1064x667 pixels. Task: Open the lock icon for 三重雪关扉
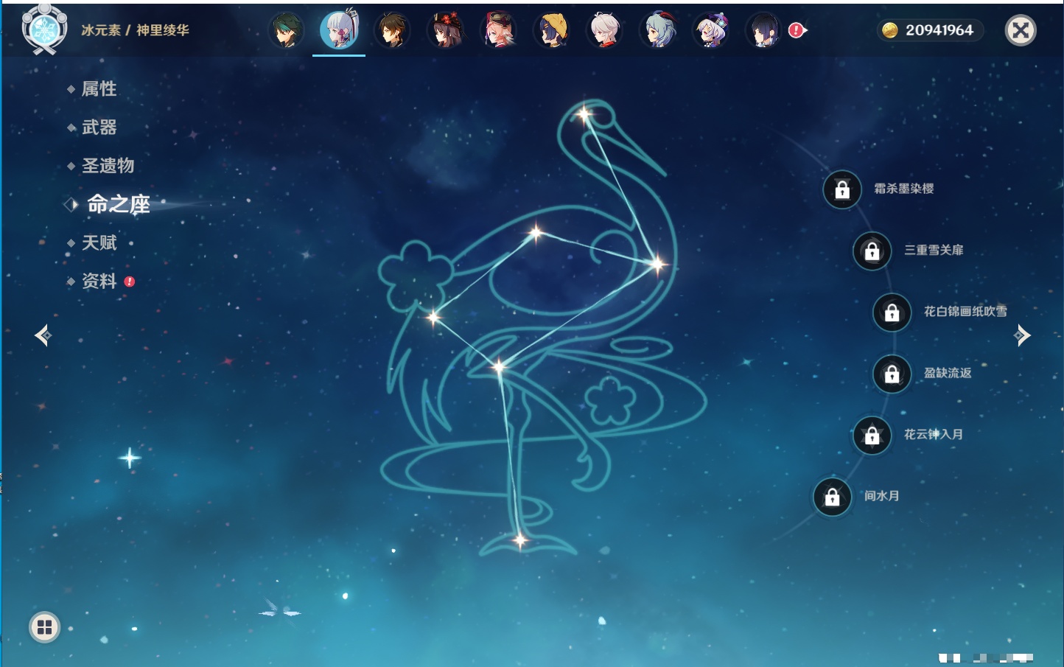872,251
